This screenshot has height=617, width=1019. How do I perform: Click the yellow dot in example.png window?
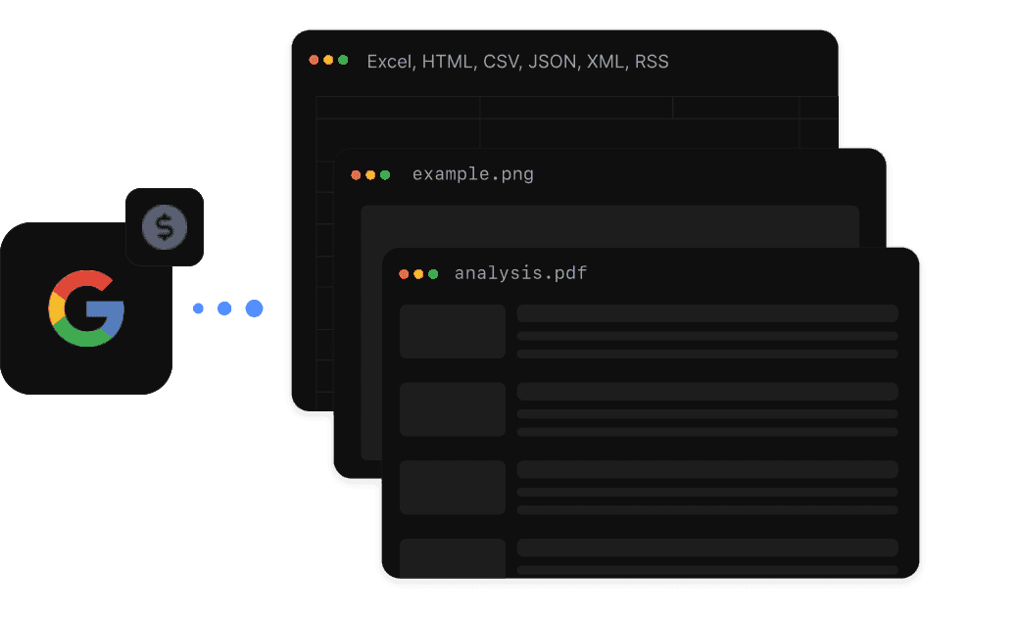[x=370, y=174]
